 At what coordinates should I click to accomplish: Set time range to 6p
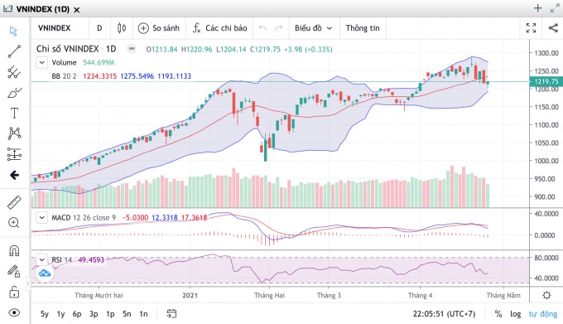pos(77,314)
